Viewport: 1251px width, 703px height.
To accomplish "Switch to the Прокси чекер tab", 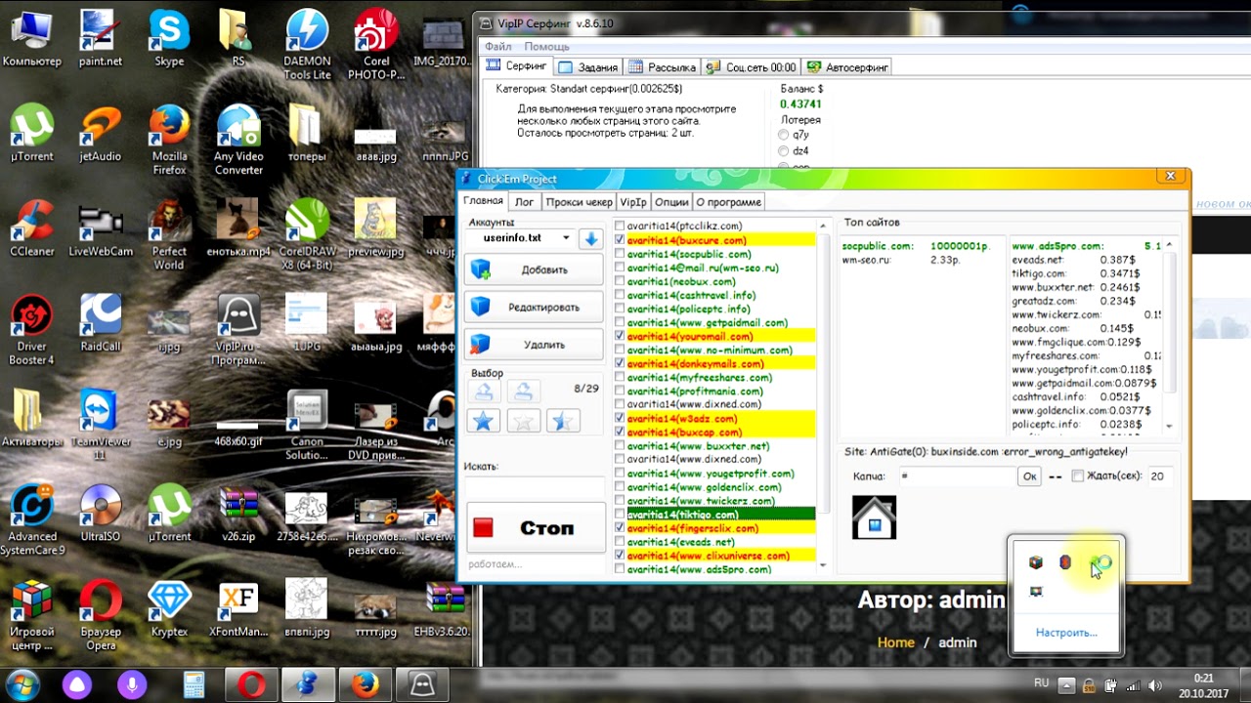I will click(579, 202).
